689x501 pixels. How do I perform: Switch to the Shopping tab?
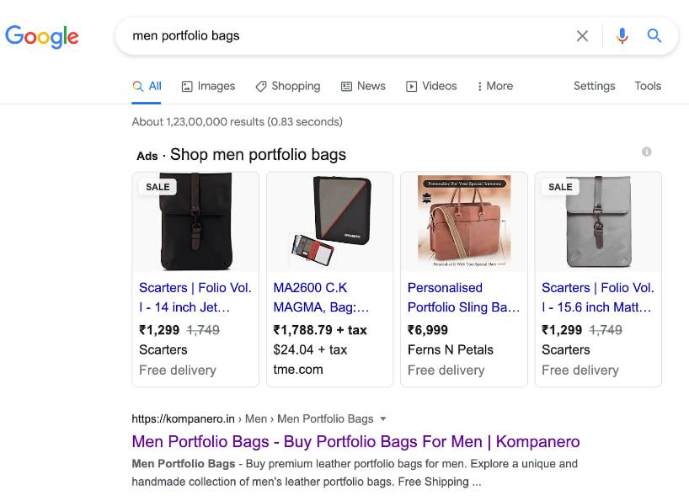(288, 86)
